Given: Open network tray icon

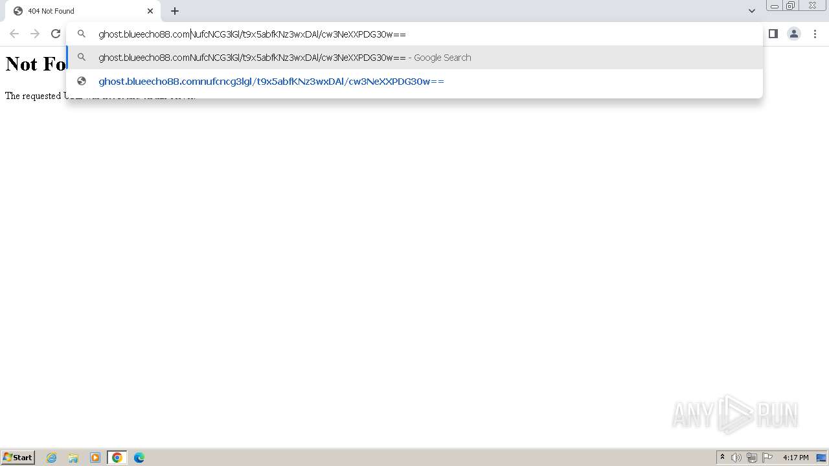Looking at the screenshot, I should [752, 458].
